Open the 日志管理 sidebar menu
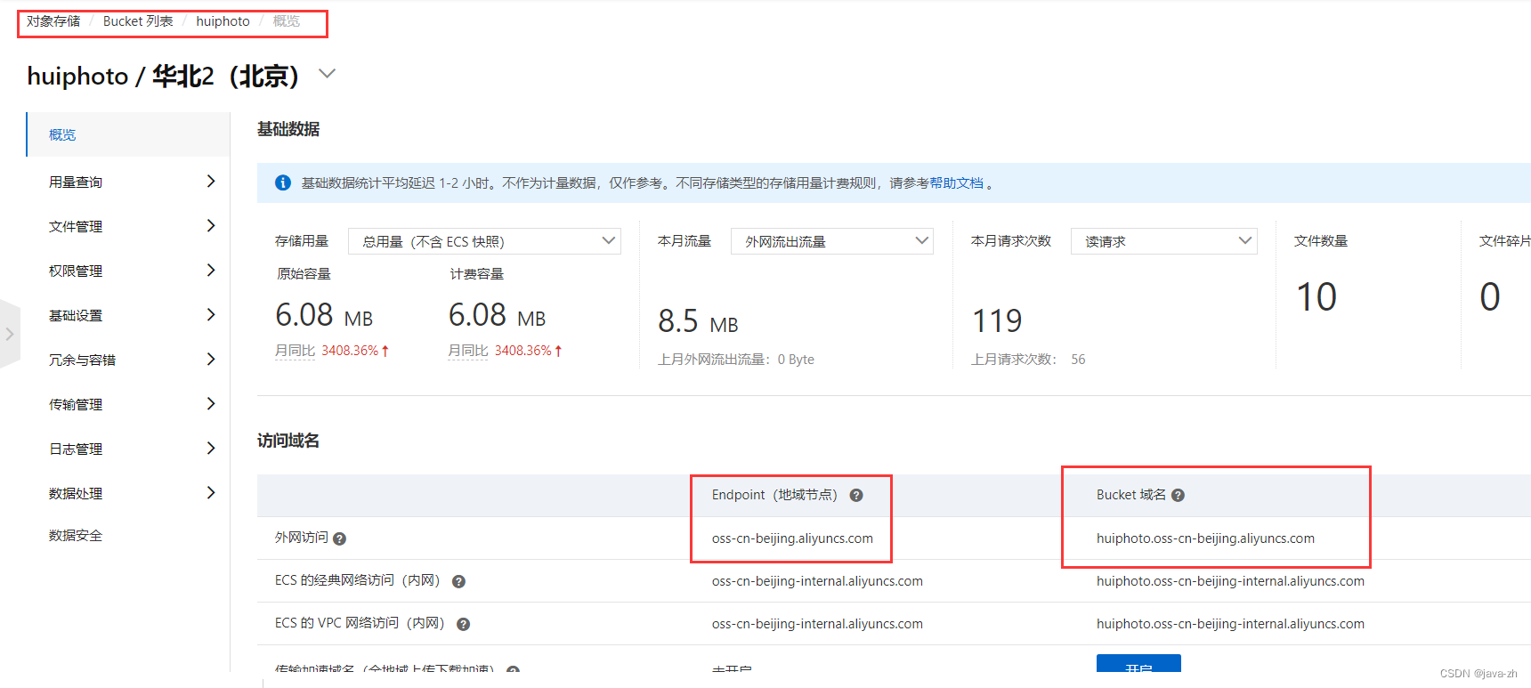The image size is (1531, 688). coord(129,449)
